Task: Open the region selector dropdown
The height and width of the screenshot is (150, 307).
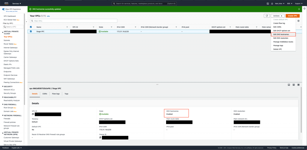Action: 290,4
